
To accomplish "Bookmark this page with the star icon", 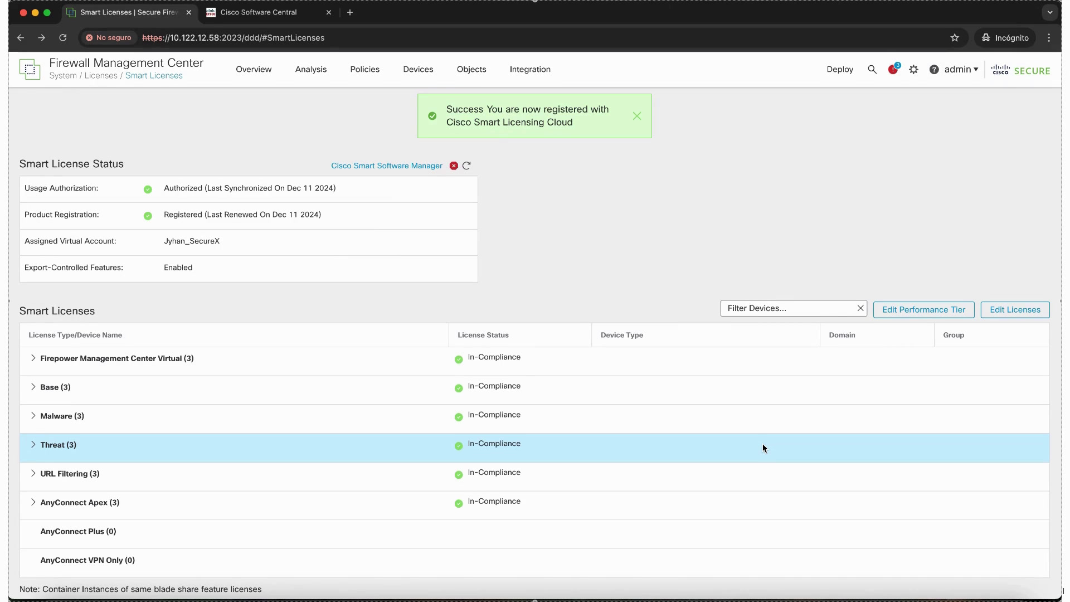I will point(955,37).
